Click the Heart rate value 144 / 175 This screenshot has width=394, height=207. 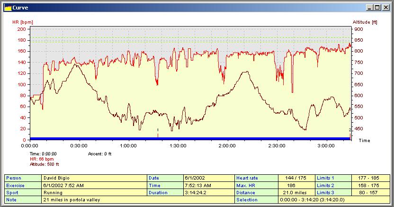click(x=296, y=178)
